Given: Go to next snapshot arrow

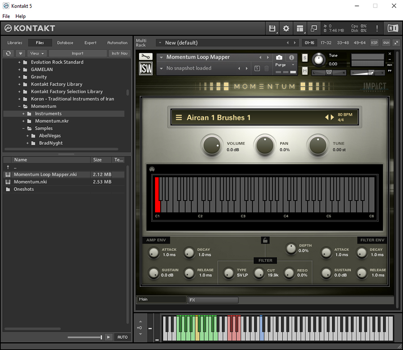Looking at the screenshot, I should click(246, 69).
